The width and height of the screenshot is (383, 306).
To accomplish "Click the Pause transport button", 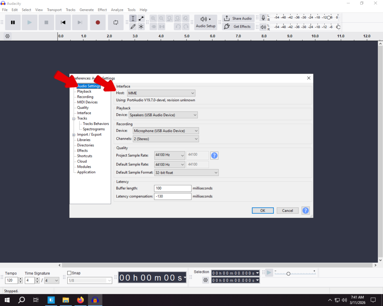I will pyautogui.click(x=13, y=22).
